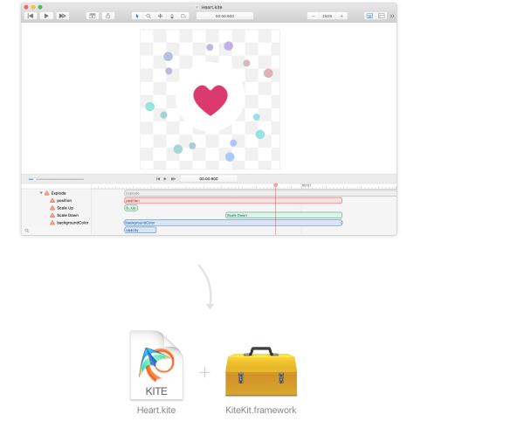Click the rewind to start toolbar button
This screenshot has width=524, height=435.
pyautogui.click(x=31, y=16)
